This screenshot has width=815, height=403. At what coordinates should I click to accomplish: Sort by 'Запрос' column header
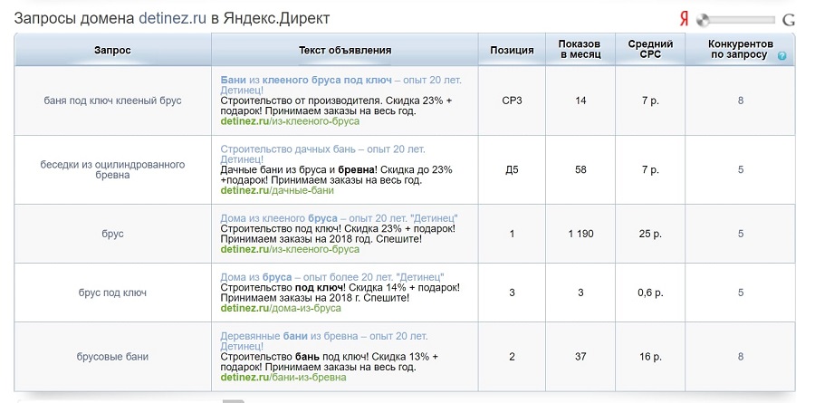click(112, 51)
